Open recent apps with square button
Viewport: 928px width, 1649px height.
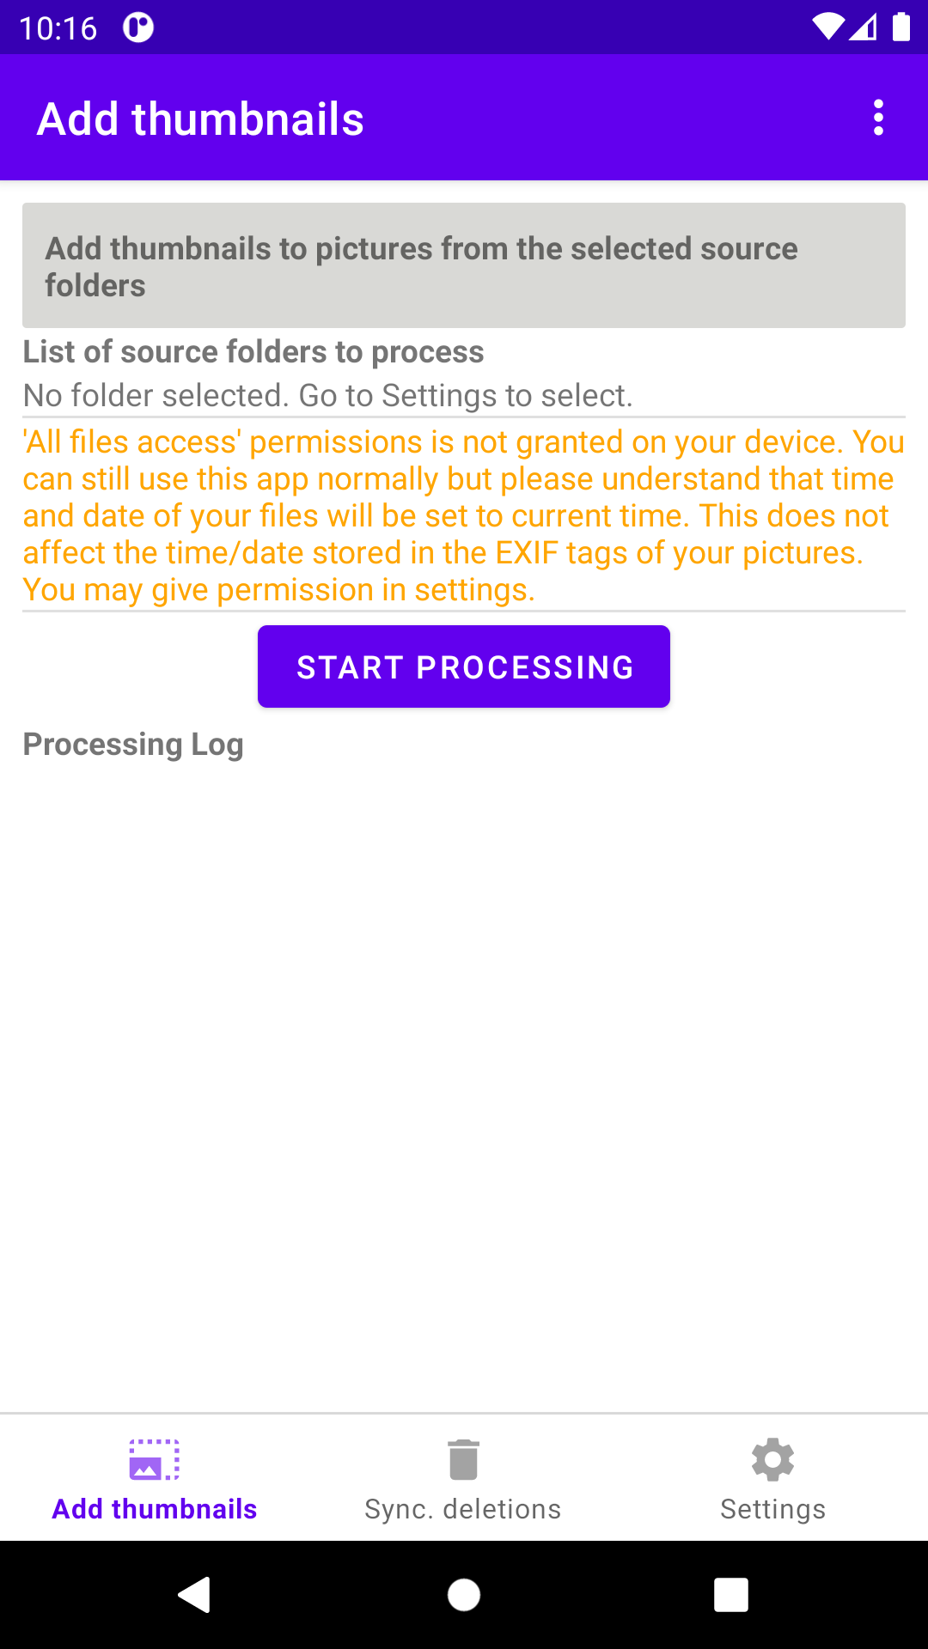click(730, 1595)
